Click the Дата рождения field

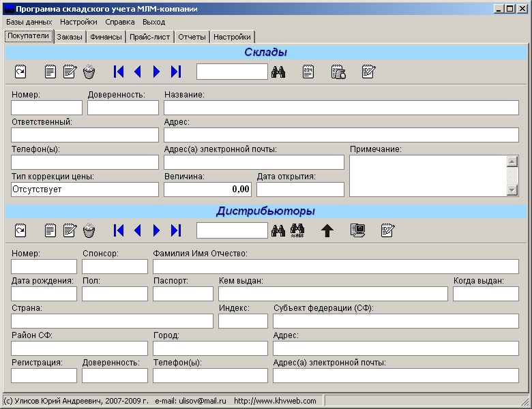(44, 294)
